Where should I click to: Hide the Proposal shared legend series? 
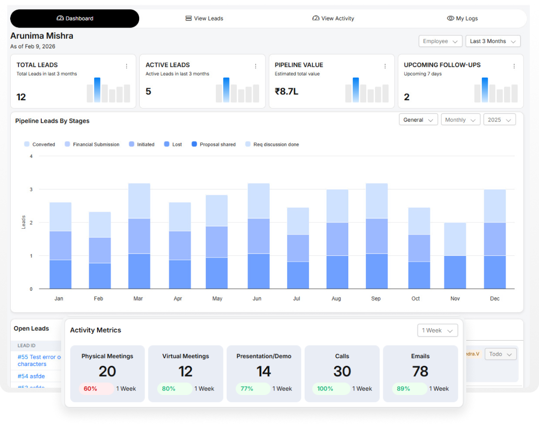tap(213, 144)
